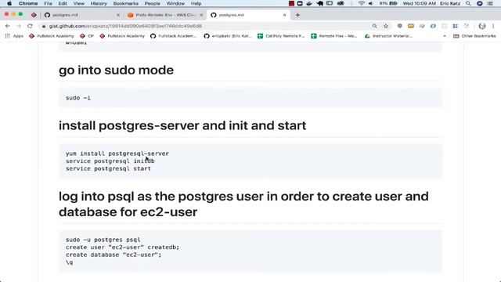Click the create database "ec2-user" line

click(114, 255)
